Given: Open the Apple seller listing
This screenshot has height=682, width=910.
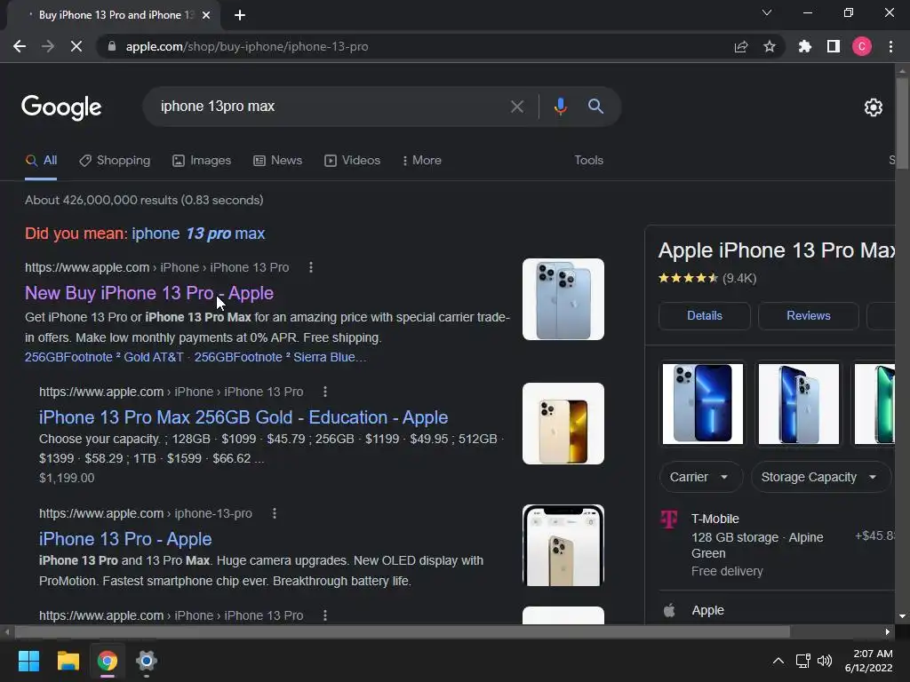Looking at the screenshot, I should point(778,611).
